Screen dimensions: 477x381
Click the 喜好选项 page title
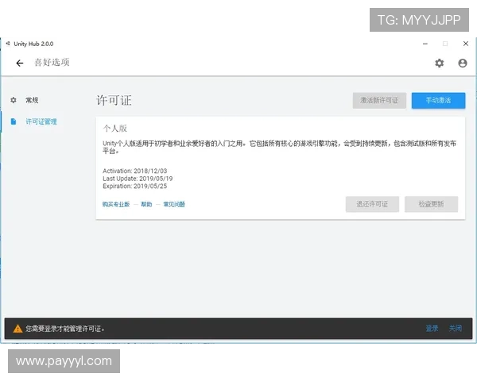[52, 62]
